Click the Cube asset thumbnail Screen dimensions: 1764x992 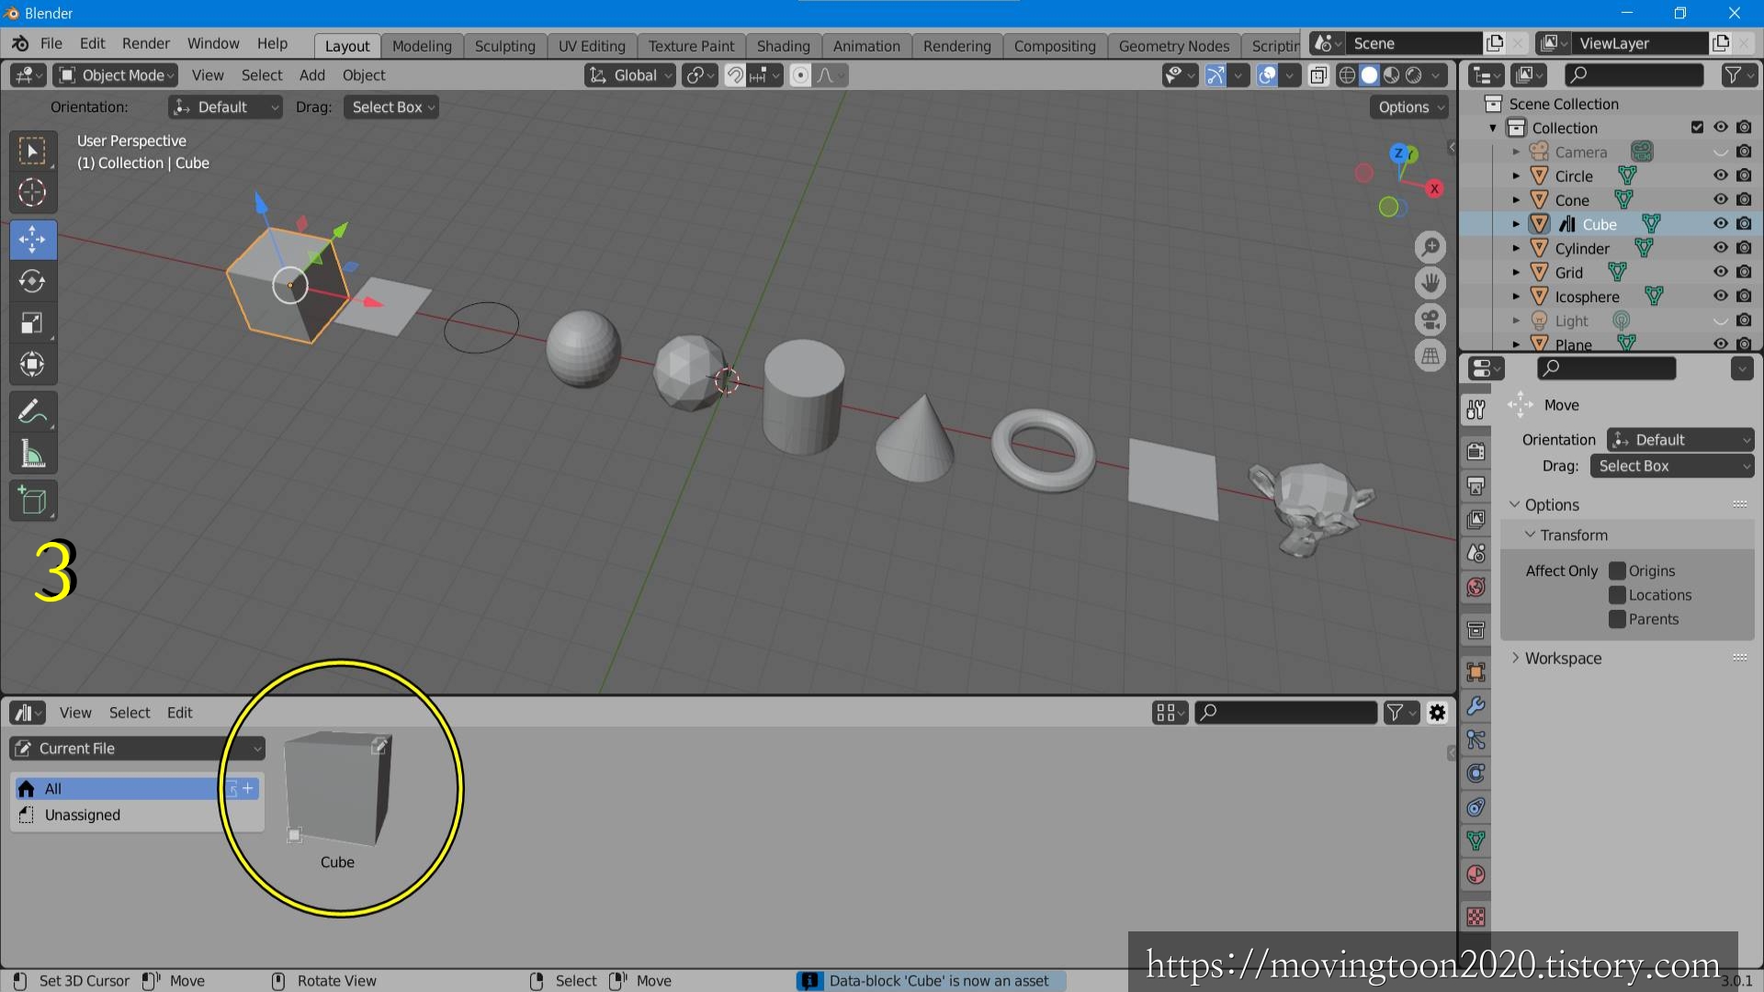[337, 789]
